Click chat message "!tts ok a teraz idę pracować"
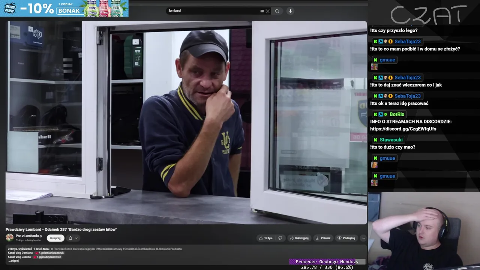 tap(399, 103)
